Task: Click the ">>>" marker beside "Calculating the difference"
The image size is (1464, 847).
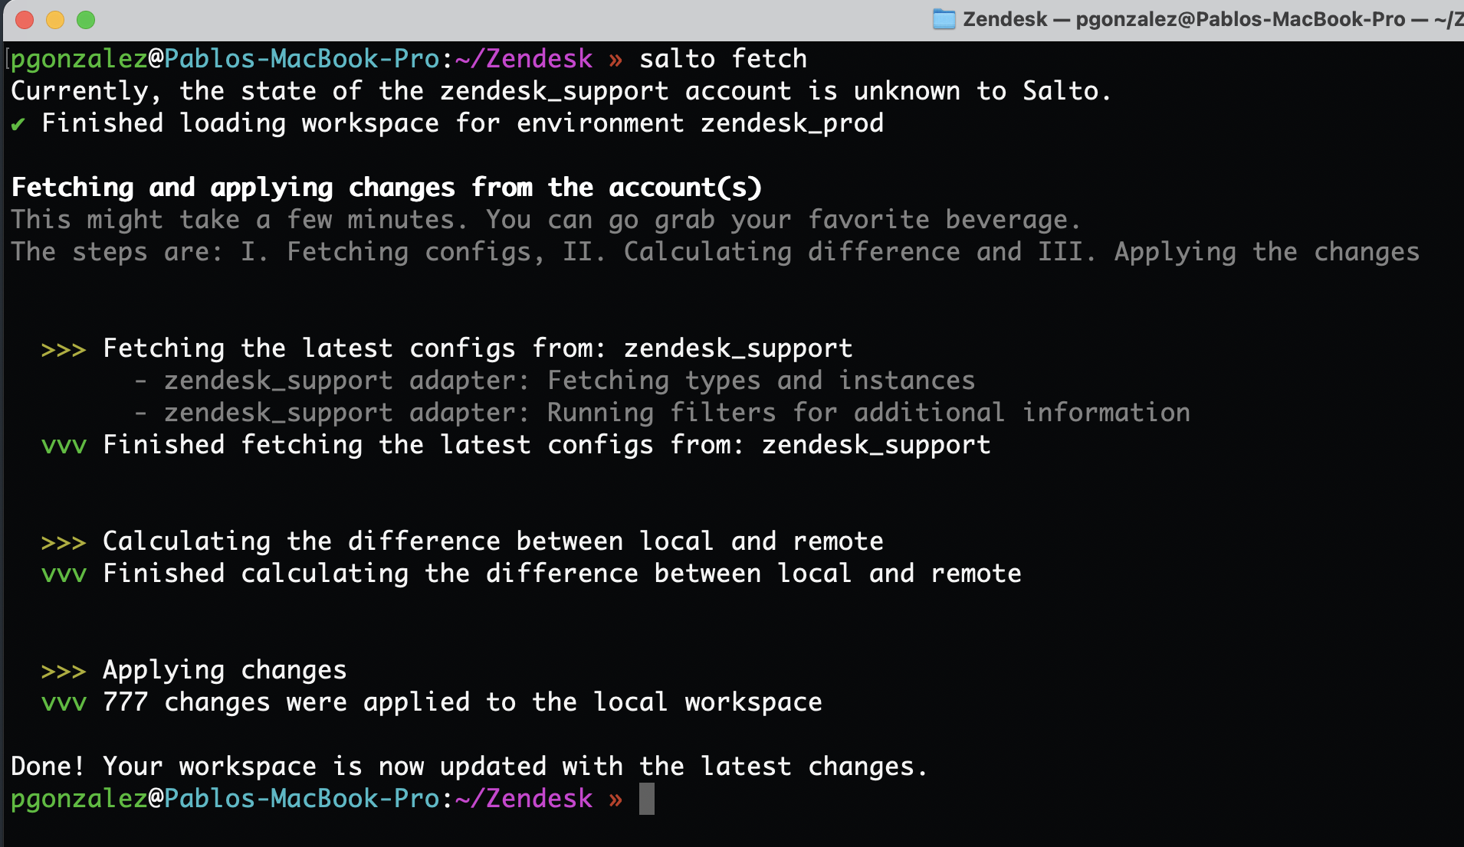Action: pyautogui.click(x=64, y=542)
